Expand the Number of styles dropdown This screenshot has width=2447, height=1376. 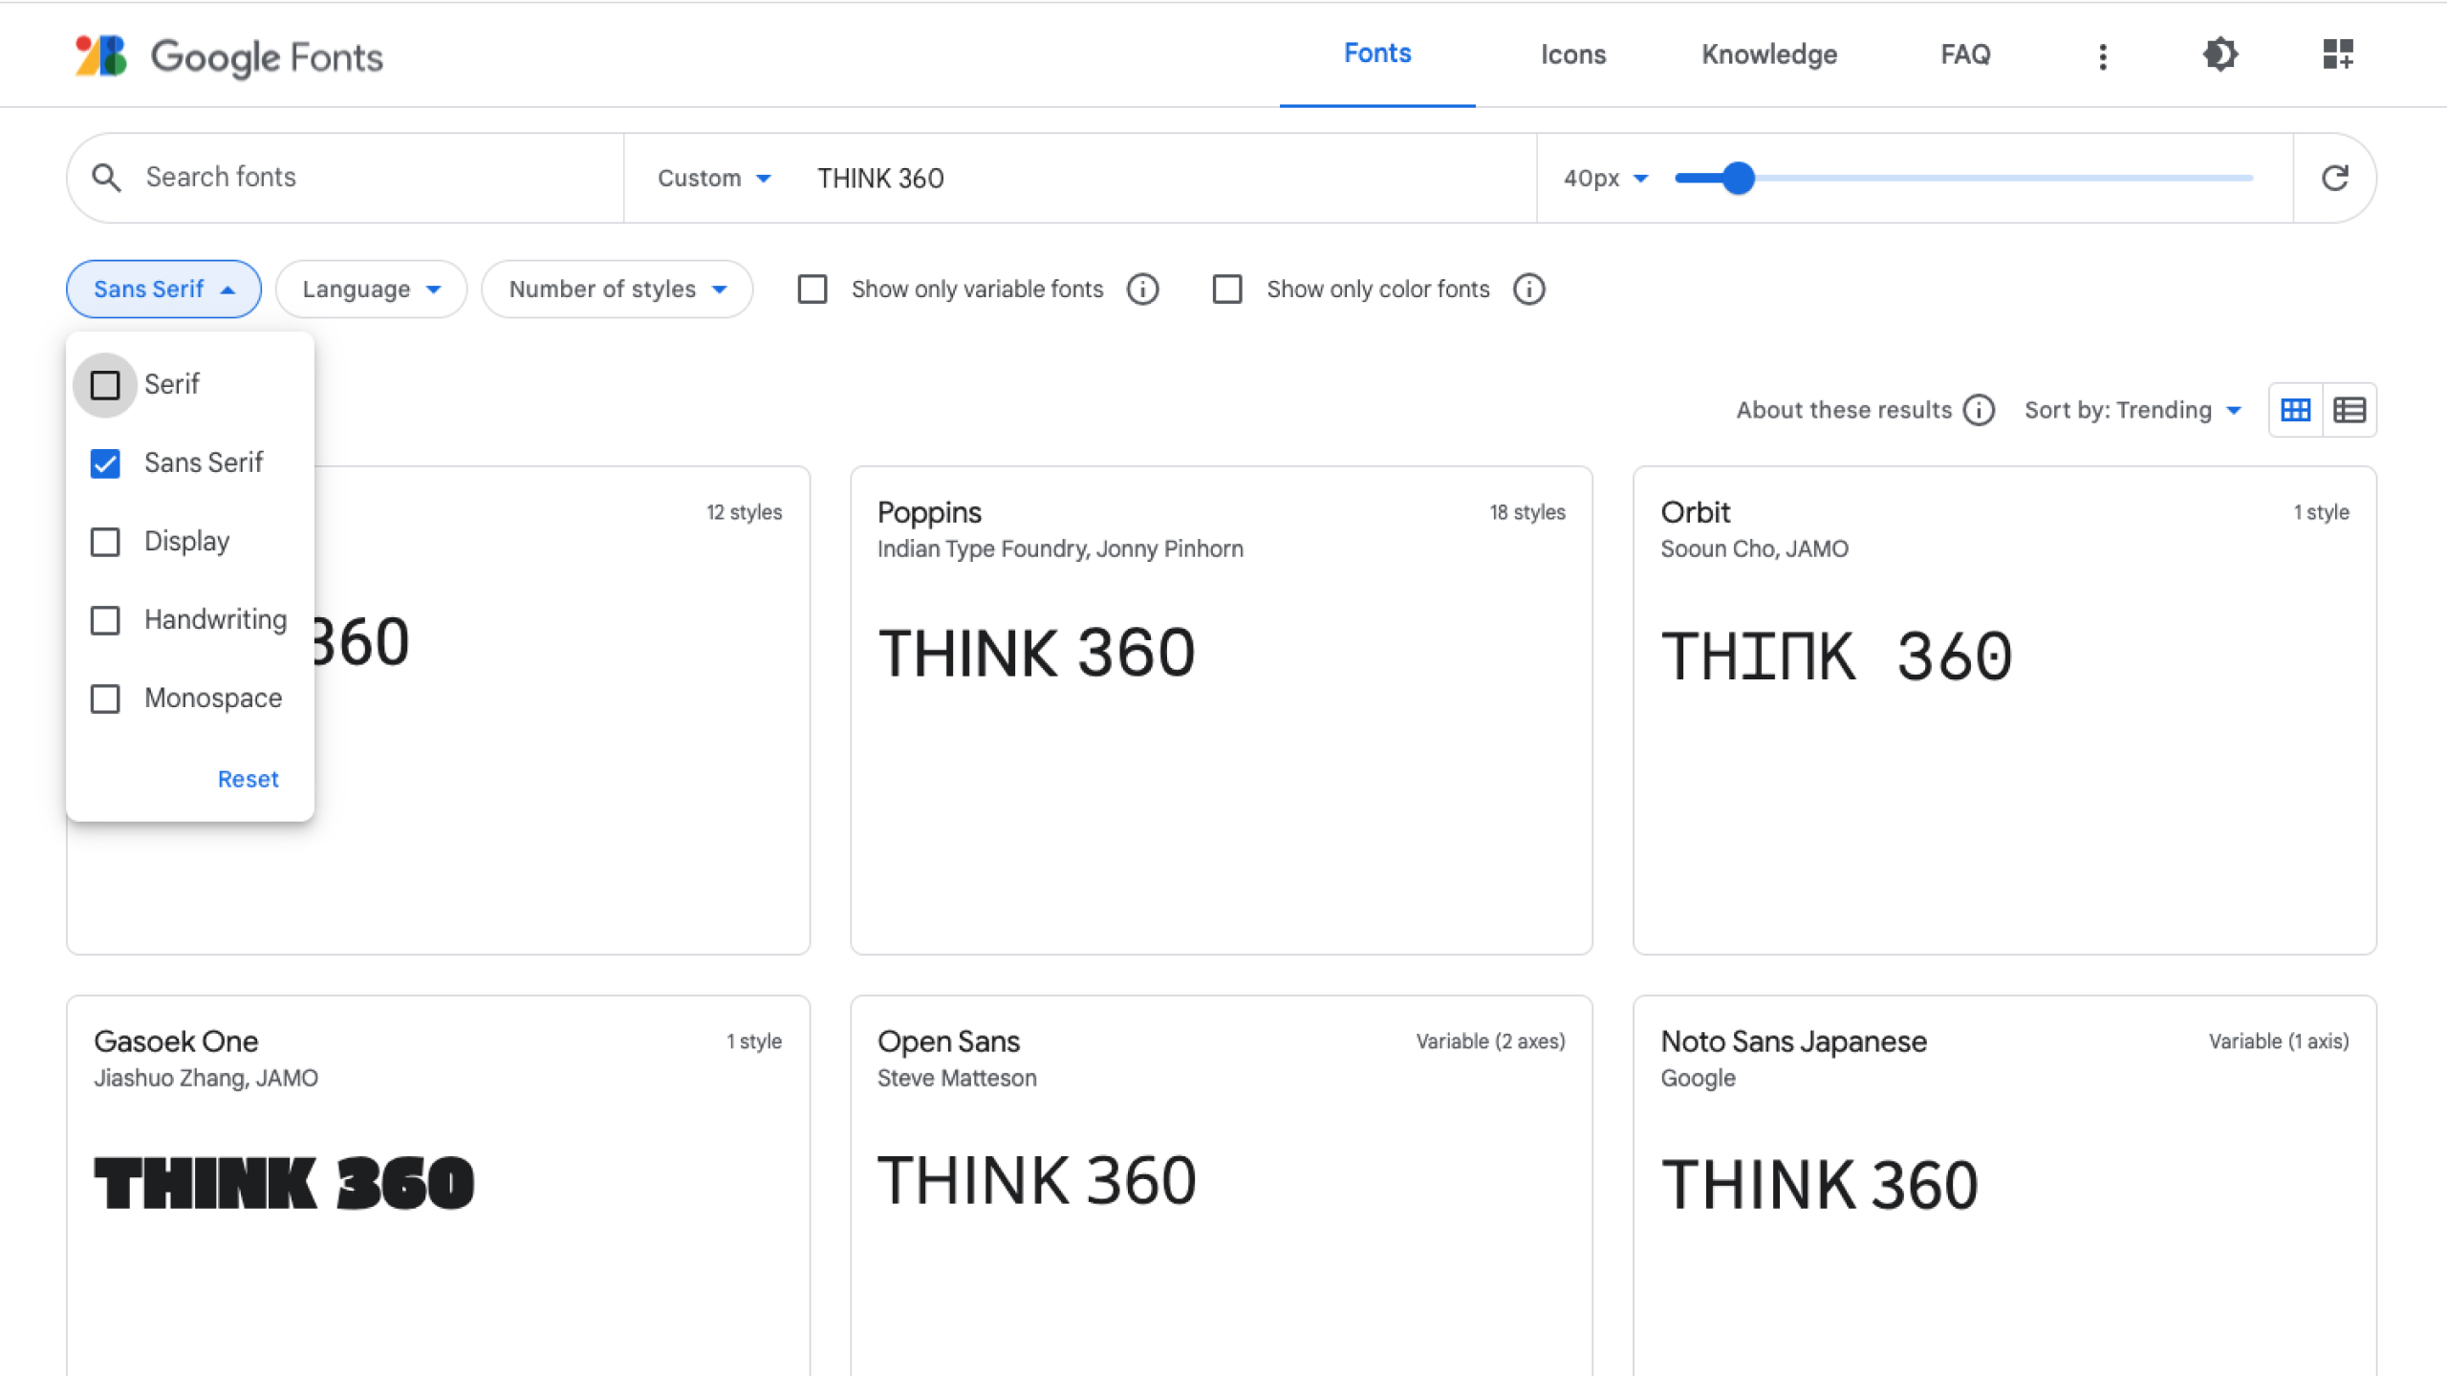(616, 289)
